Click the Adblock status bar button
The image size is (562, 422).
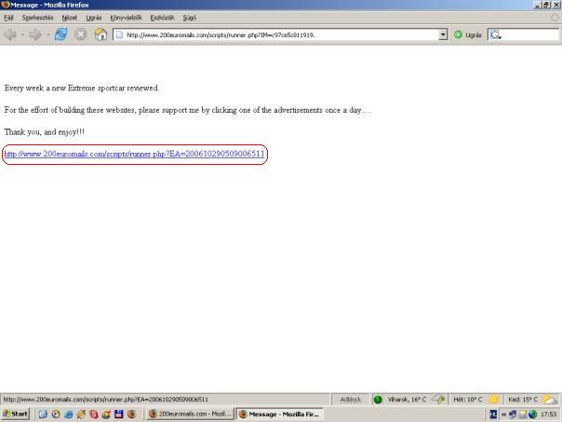(350, 399)
